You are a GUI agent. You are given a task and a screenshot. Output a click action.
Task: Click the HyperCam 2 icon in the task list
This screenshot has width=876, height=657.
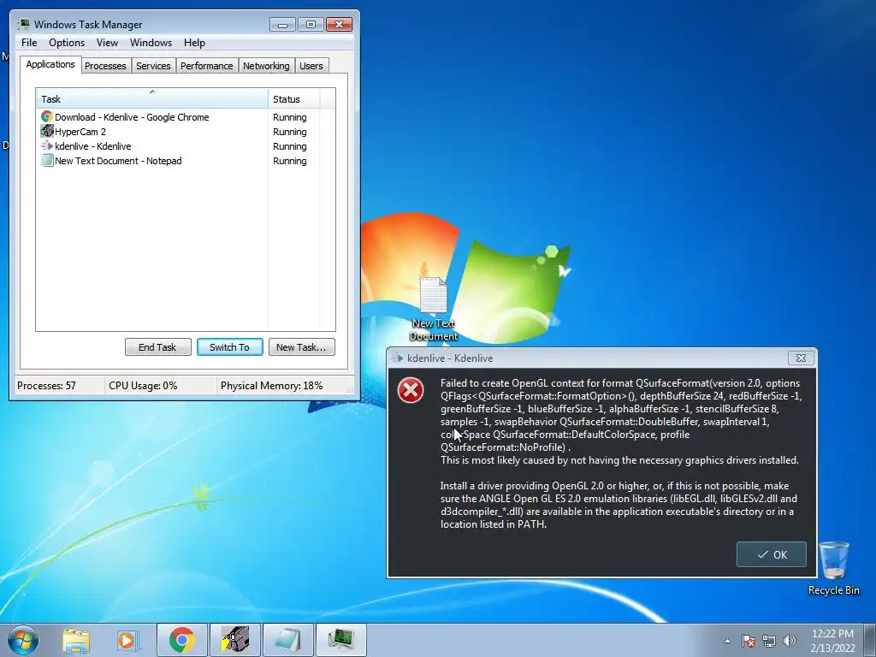(x=47, y=131)
